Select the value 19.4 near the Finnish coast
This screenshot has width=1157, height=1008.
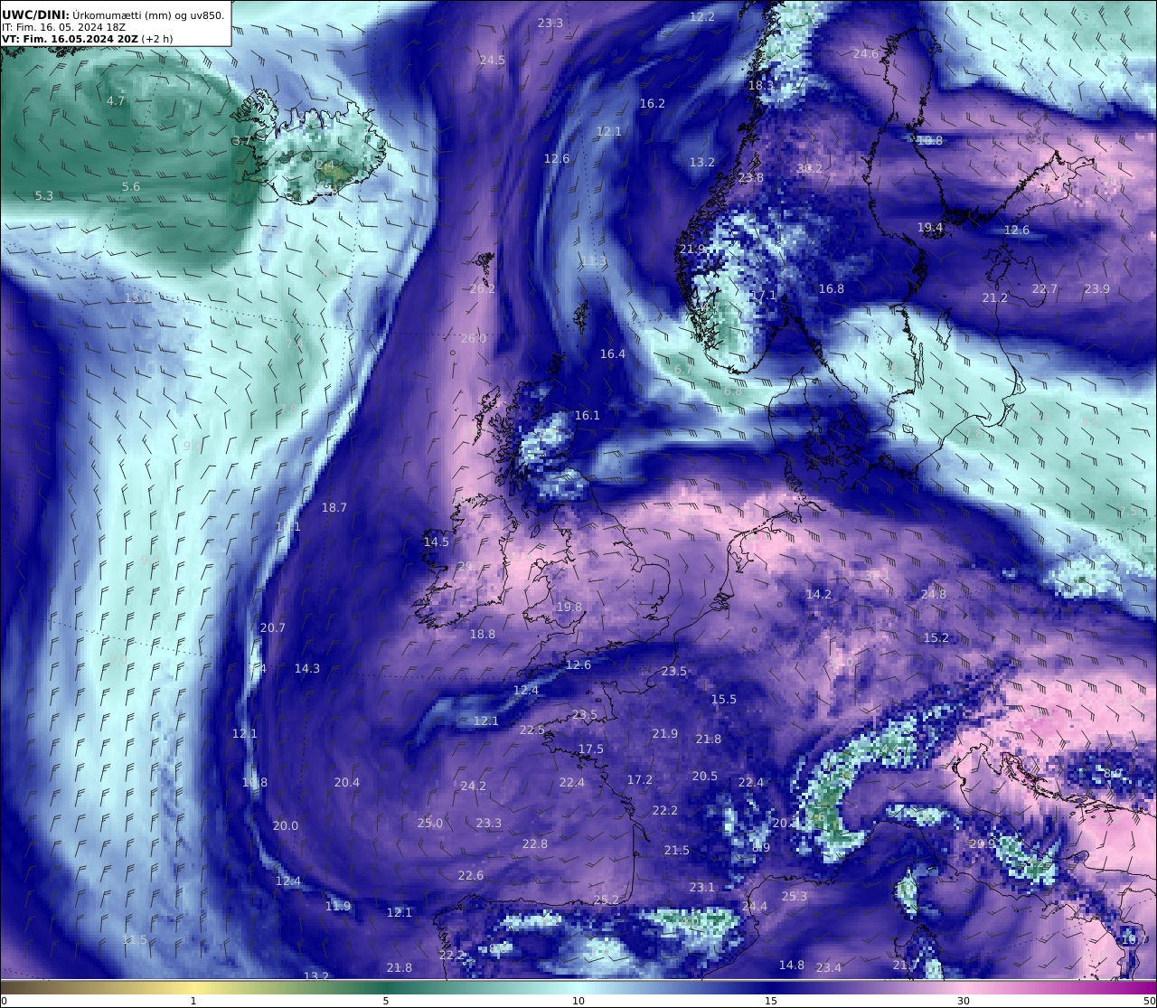tap(930, 227)
